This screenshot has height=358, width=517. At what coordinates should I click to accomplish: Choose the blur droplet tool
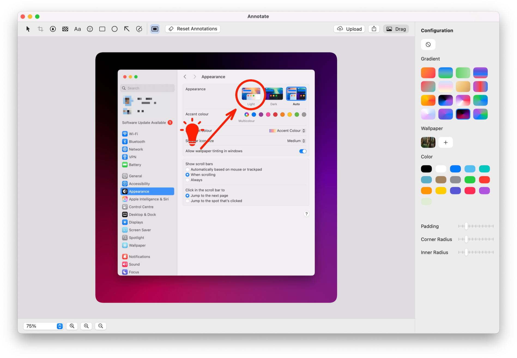coord(53,29)
